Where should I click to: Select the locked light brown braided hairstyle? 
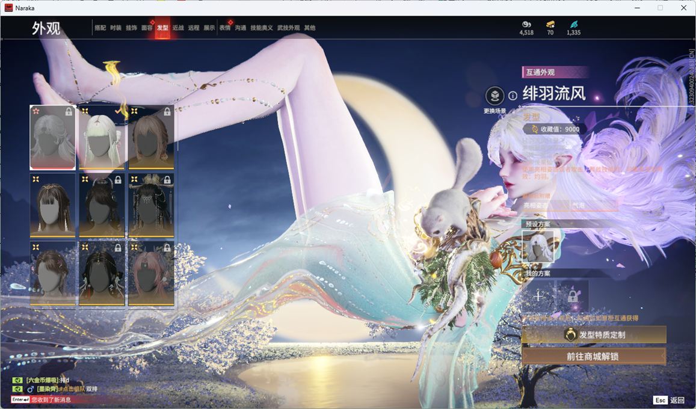[x=151, y=138]
